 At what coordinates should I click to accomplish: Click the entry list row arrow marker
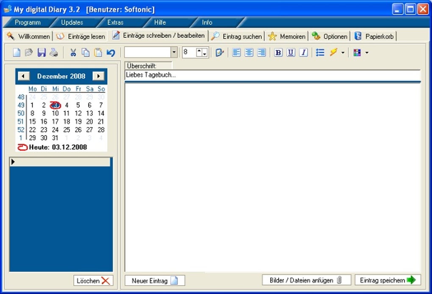click(x=13, y=162)
